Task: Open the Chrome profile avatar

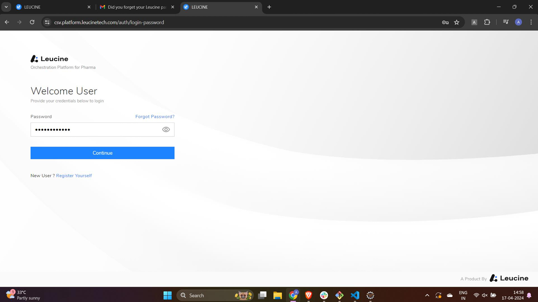Action: click(519, 22)
